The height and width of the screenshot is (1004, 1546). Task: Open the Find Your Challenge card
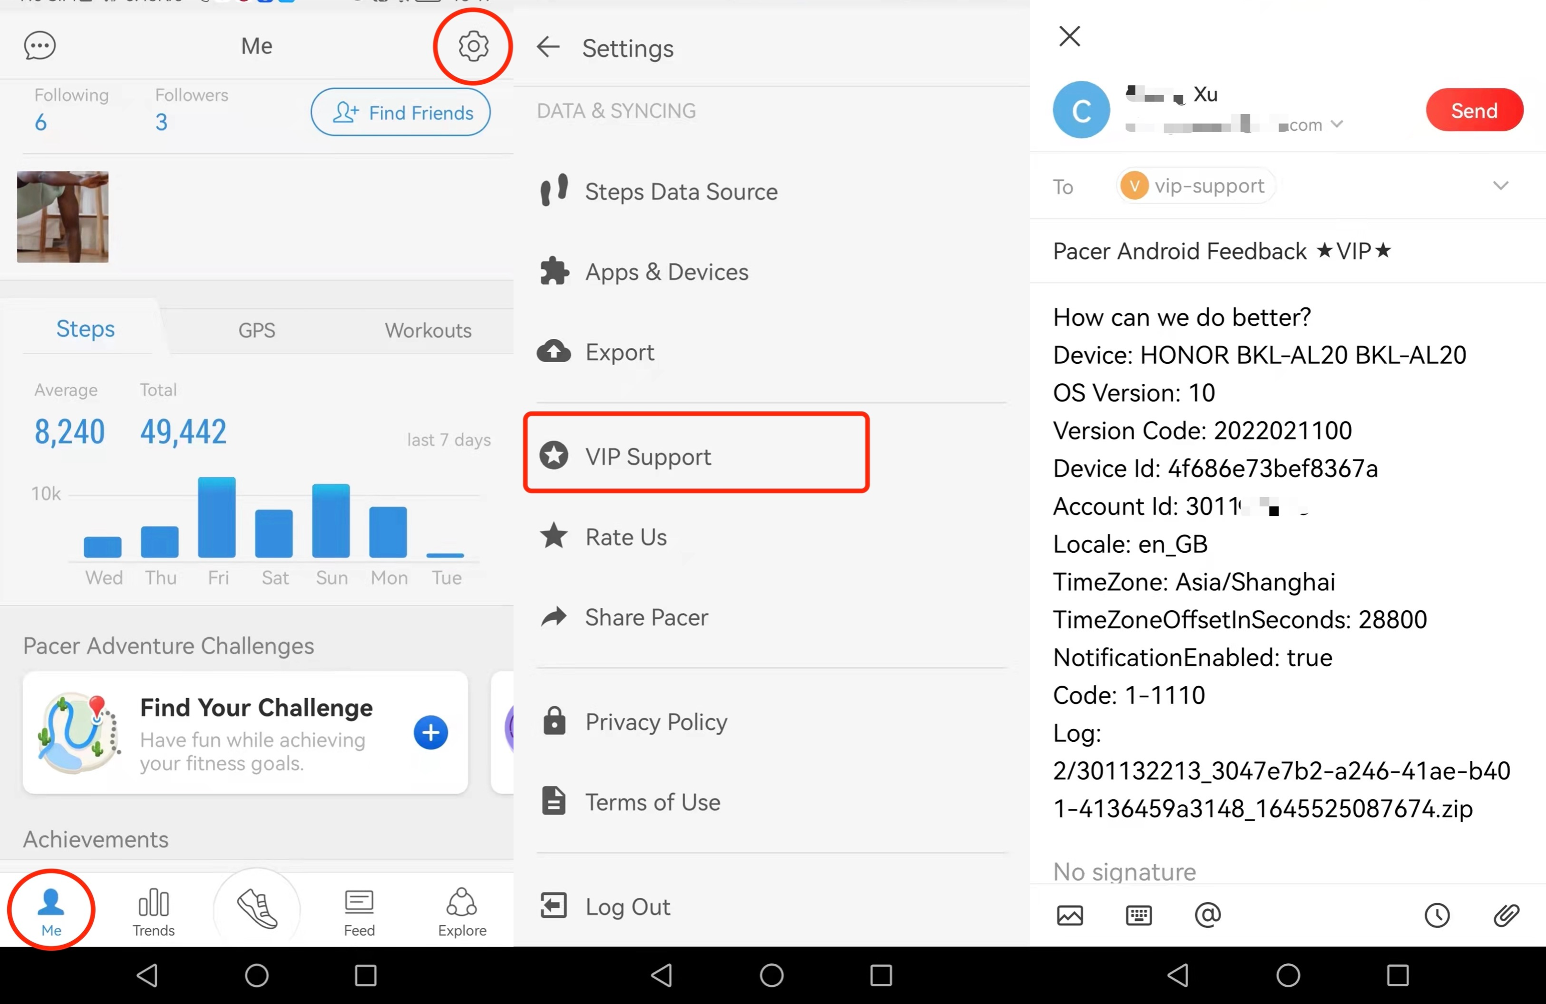coord(245,732)
